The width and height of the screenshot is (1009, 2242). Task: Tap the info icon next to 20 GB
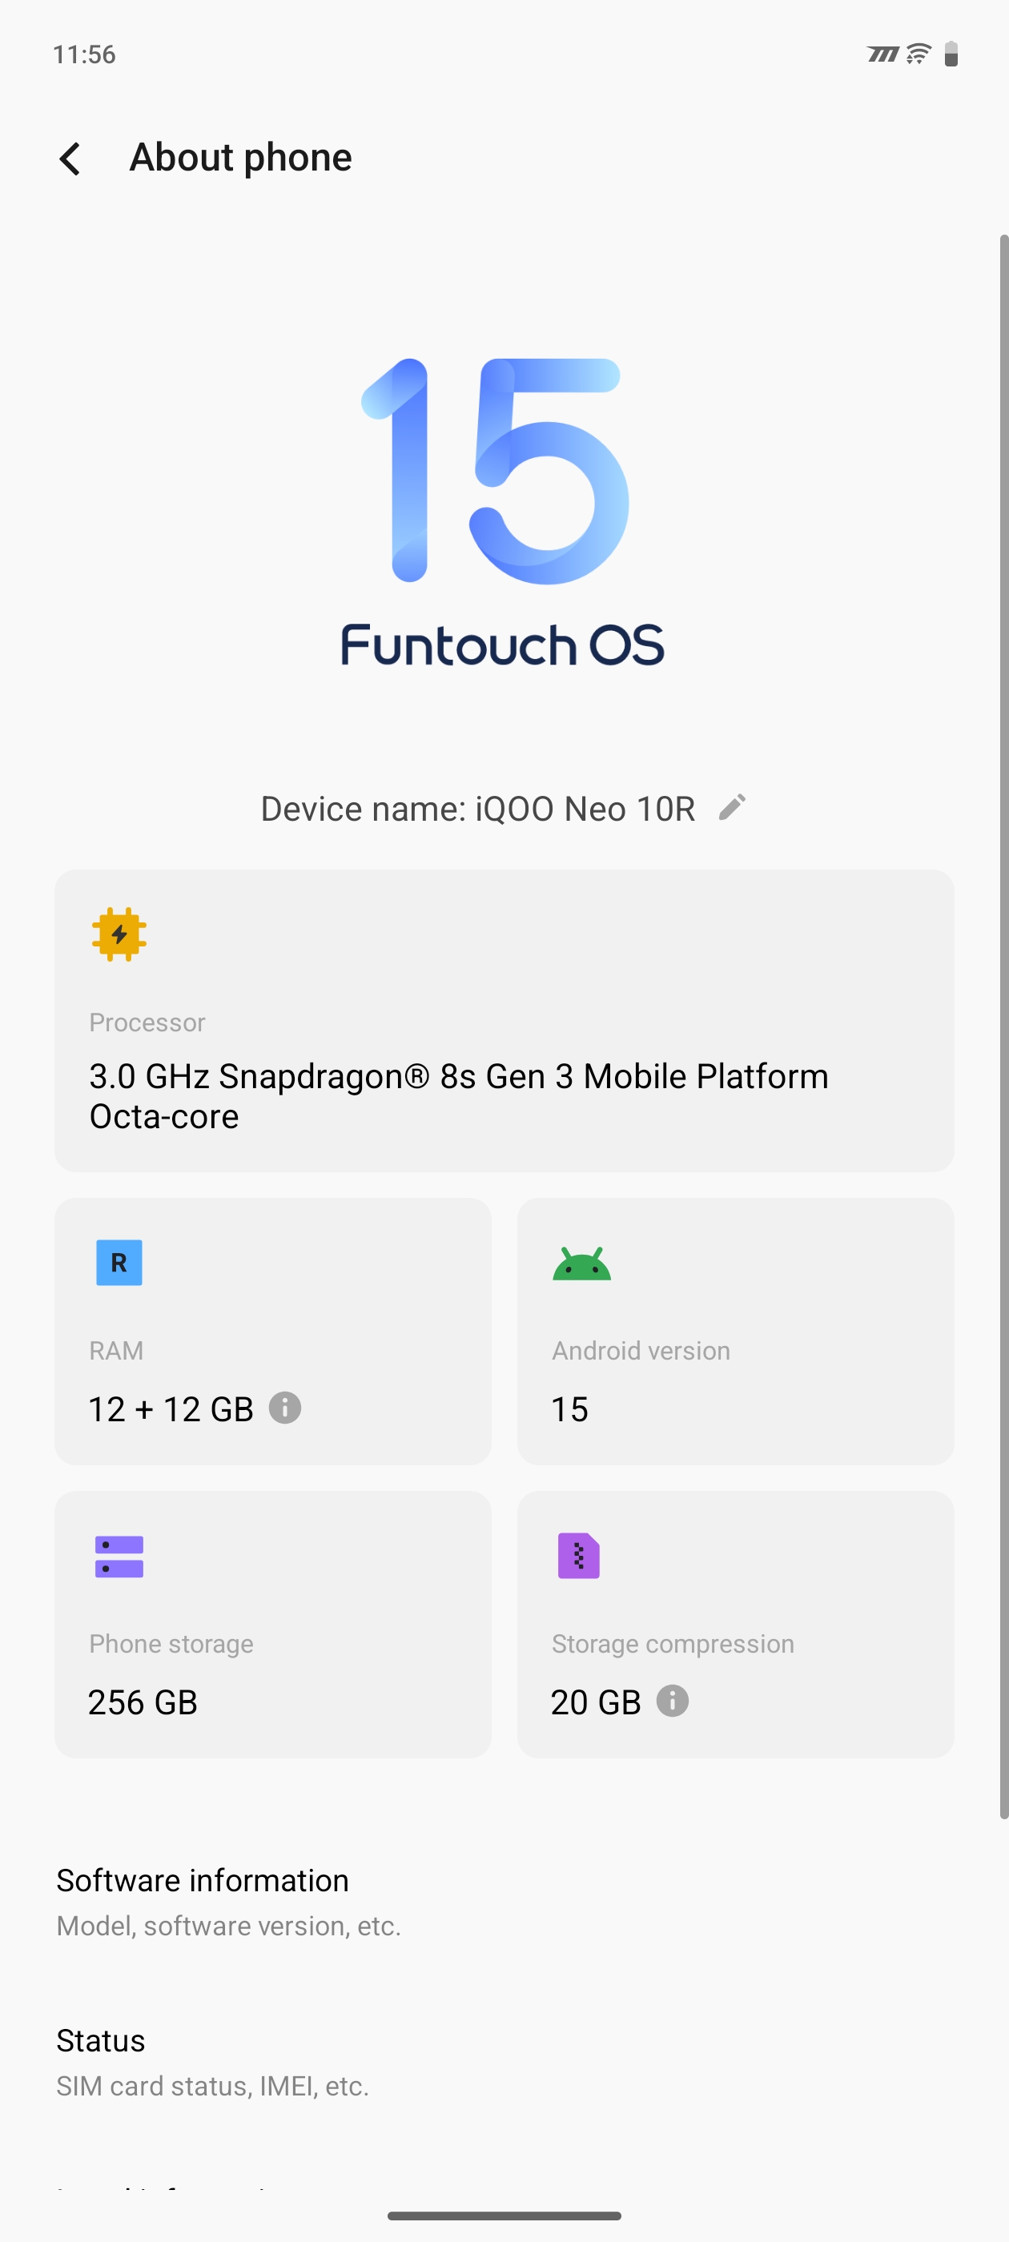[672, 1701]
